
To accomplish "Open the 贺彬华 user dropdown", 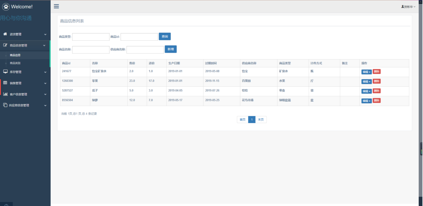I will point(409,7).
